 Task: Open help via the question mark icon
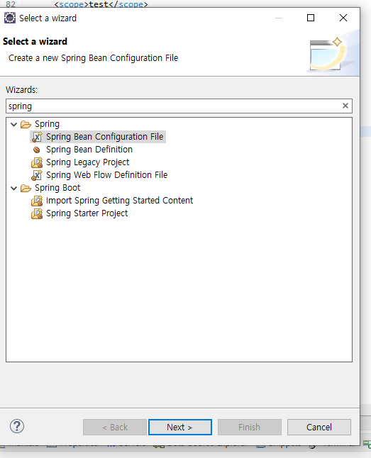click(x=17, y=427)
